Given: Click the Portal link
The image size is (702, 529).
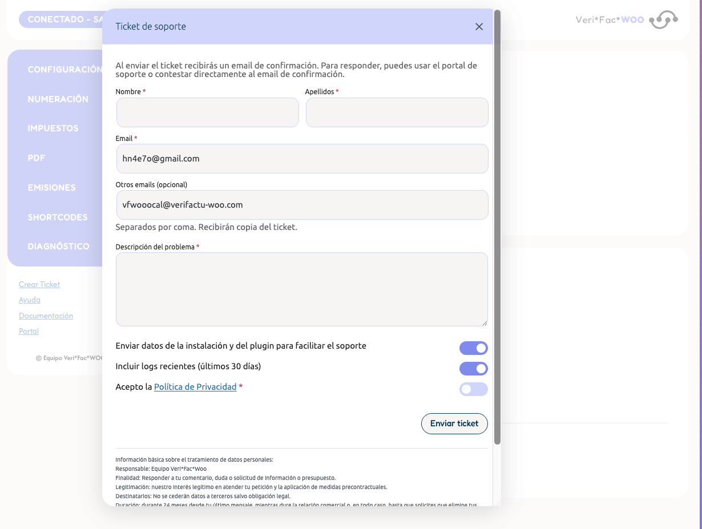Looking at the screenshot, I should 29,331.
